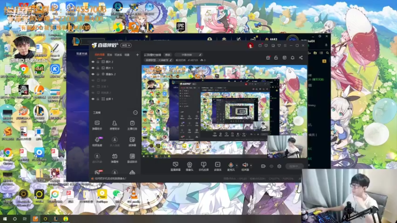Click the red user avatar in the title bar

click(x=251, y=46)
